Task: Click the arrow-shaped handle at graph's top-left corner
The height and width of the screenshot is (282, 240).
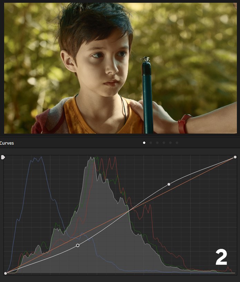Action: click(x=3, y=157)
